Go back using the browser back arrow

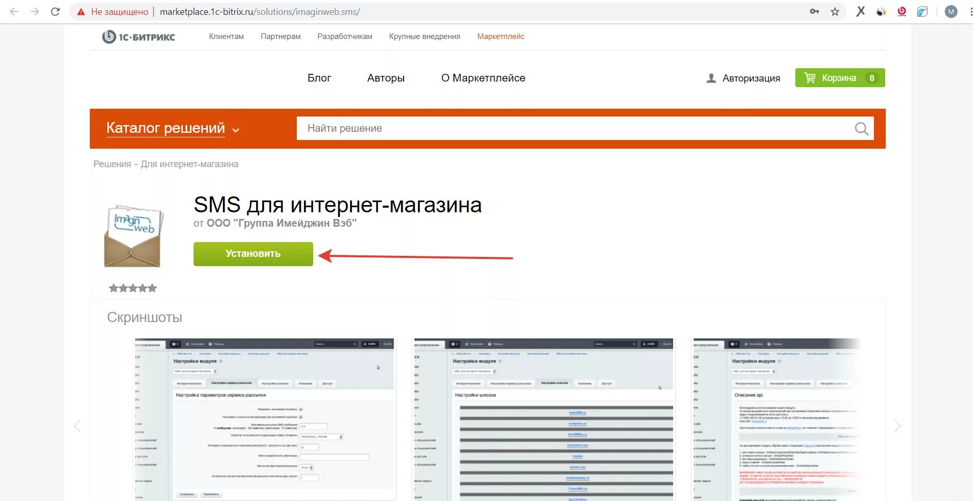(14, 11)
